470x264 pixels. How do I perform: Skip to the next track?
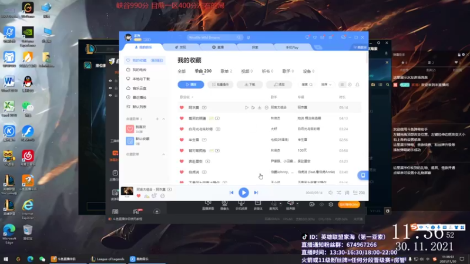[x=256, y=192]
